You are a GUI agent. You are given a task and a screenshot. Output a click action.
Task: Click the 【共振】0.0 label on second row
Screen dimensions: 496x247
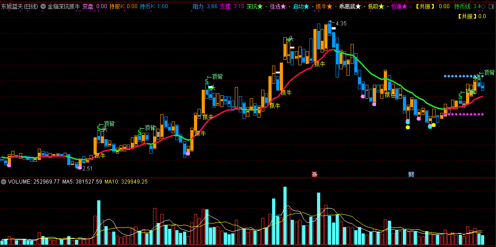[471, 16]
